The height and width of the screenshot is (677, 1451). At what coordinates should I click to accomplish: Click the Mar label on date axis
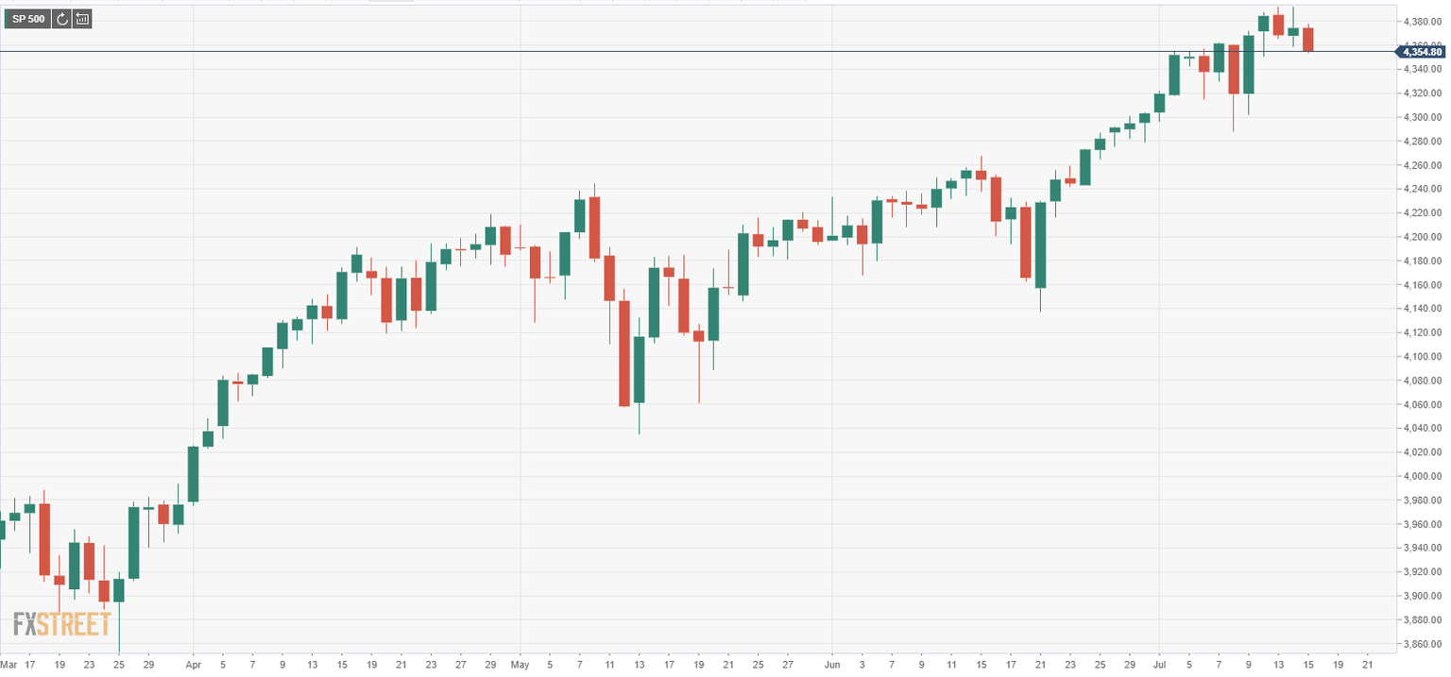[7, 664]
